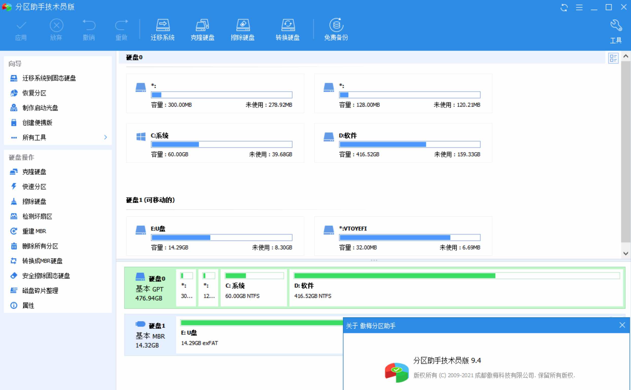Screen dimensions: 631x390
Task: Open Convert Disk (转换硬盘) toolbar tool
Action: click(x=288, y=30)
